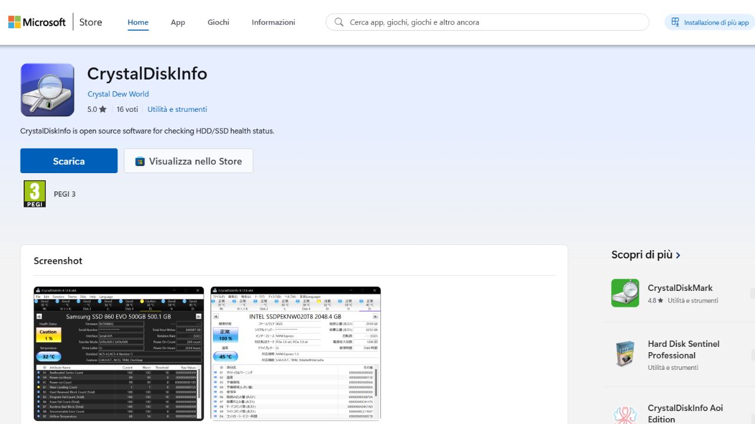Go to the Giochi tab
The width and height of the screenshot is (755, 424).
(x=218, y=22)
